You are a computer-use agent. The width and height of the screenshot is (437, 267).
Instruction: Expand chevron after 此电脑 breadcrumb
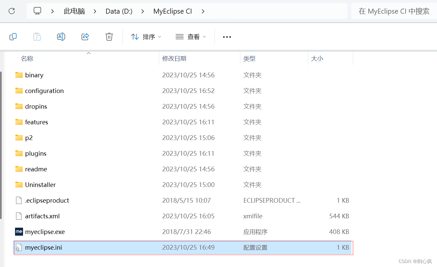[x=95, y=11]
